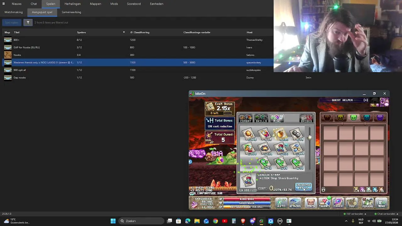The height and width of the screenshot is (226, 402).
Task: Select the 'GAP for Noobs (EU/RU)' game row
Action: pos(137,47)
